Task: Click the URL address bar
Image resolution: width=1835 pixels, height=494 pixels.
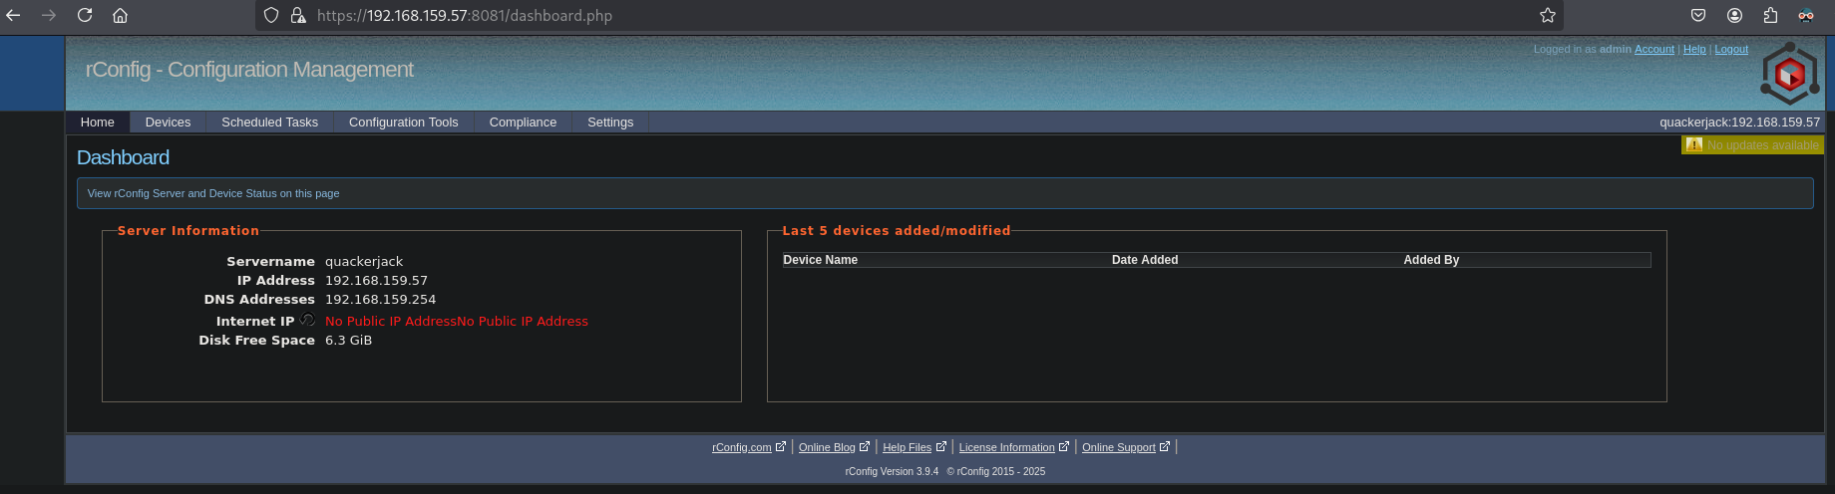Action: pos(898,15)
